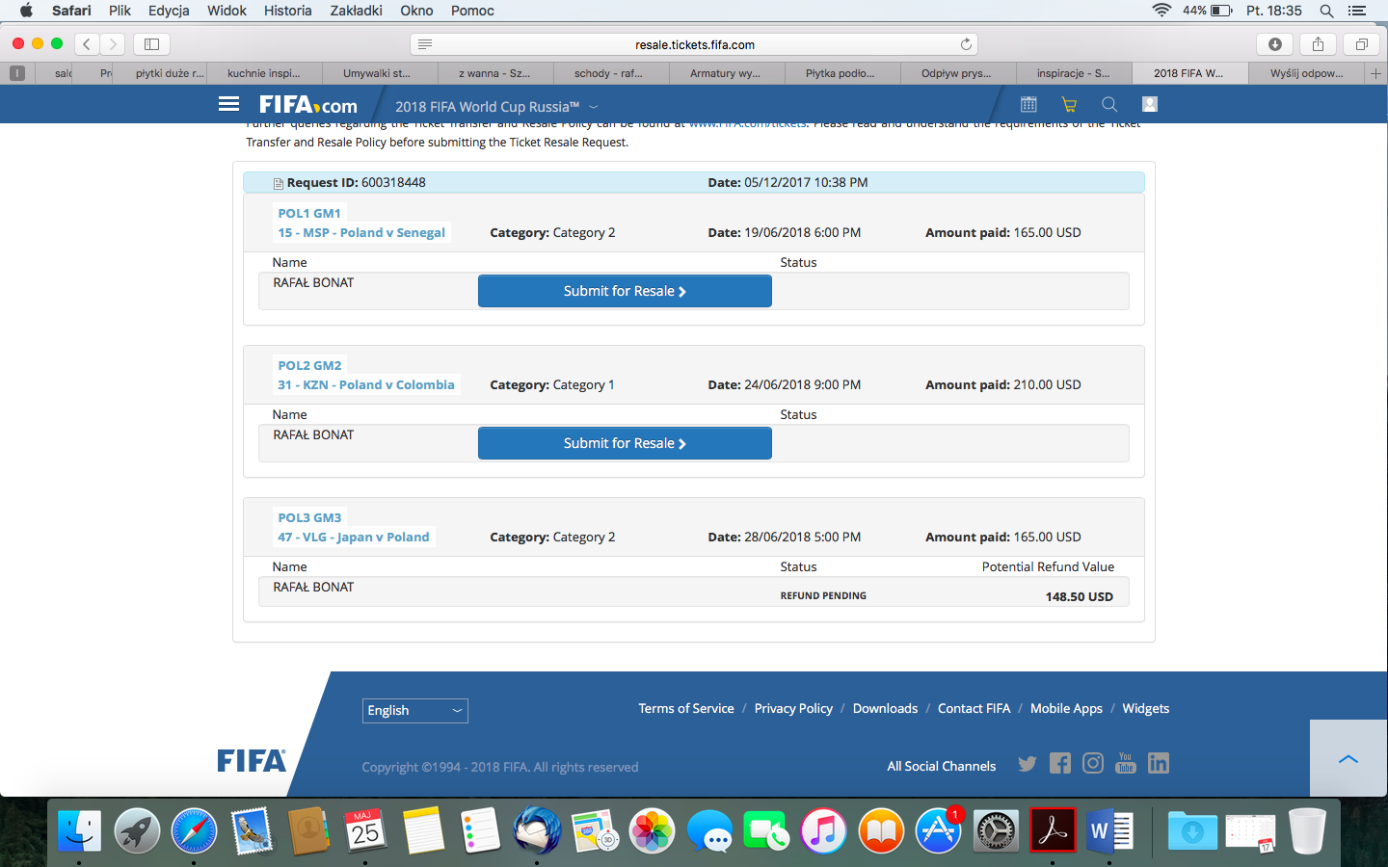Open Spotlight search in menu bar
This screenshot has height=867, width=1388.
(1326, 11)
